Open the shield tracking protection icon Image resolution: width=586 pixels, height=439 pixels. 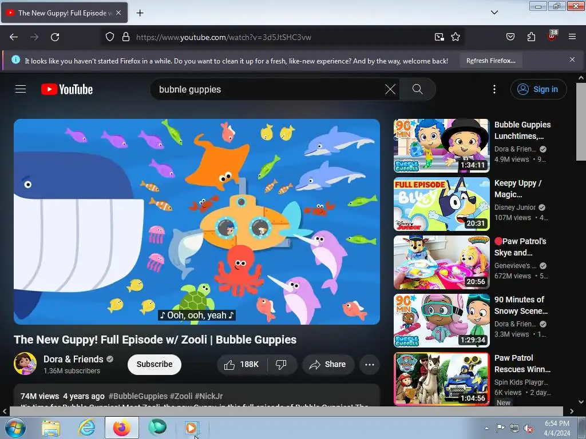pos(109,37)
